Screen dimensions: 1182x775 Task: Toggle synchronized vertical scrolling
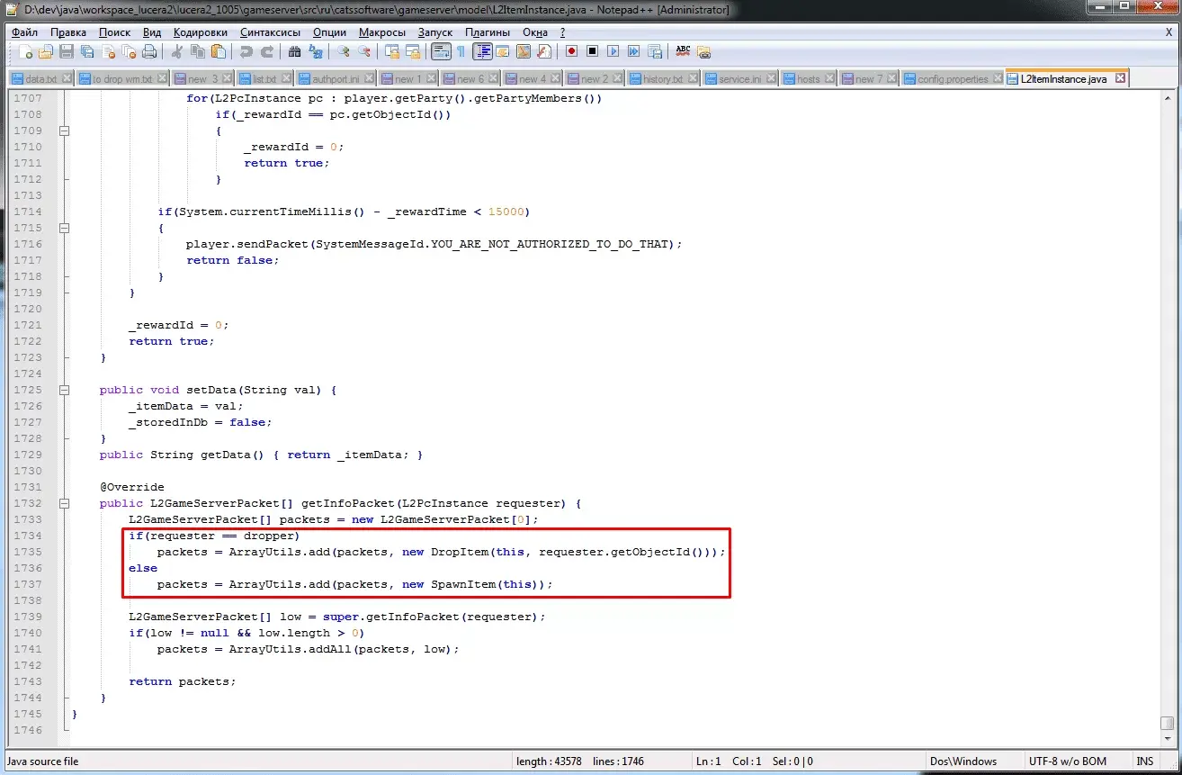coord(392,51)
